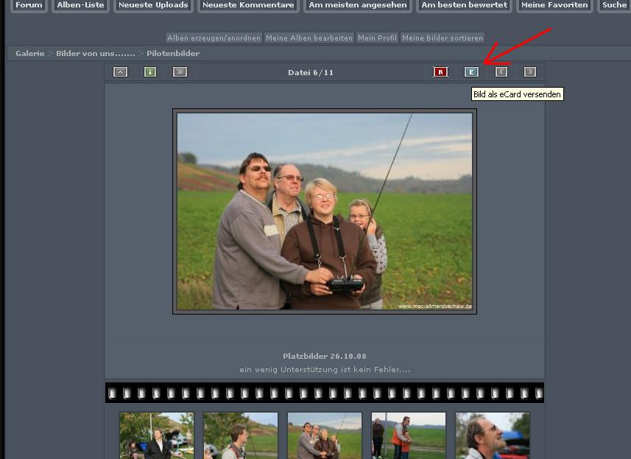
Task: Open filmstrip thumbnail of man with sunglasses
Action: [492, 436]
